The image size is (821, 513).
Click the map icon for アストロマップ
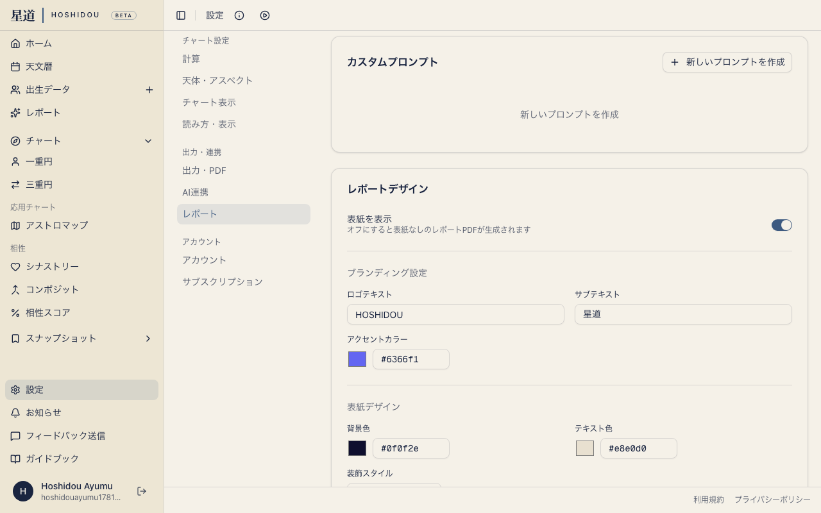point(15,226)
